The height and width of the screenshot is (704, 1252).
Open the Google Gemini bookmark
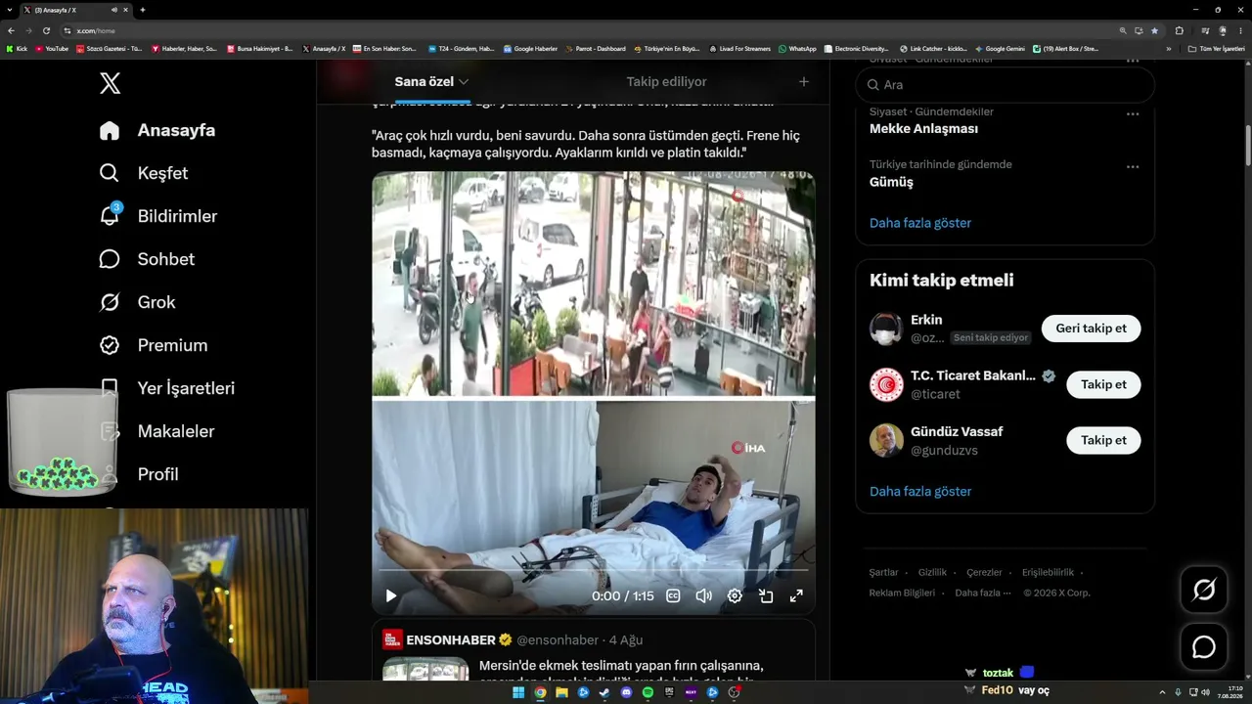coord(1000,49)
